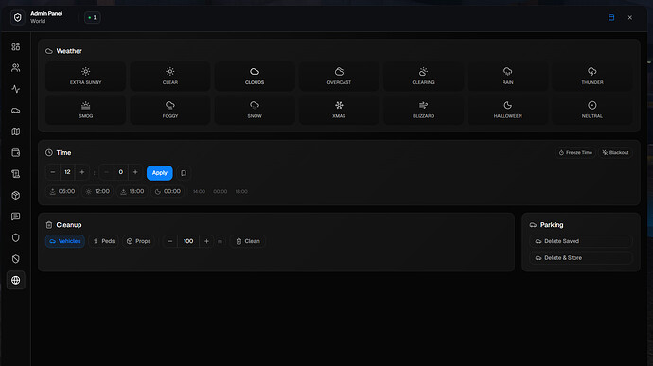Click the Admin Panel shield logo

pyautogui.click(x=17, y=17)
